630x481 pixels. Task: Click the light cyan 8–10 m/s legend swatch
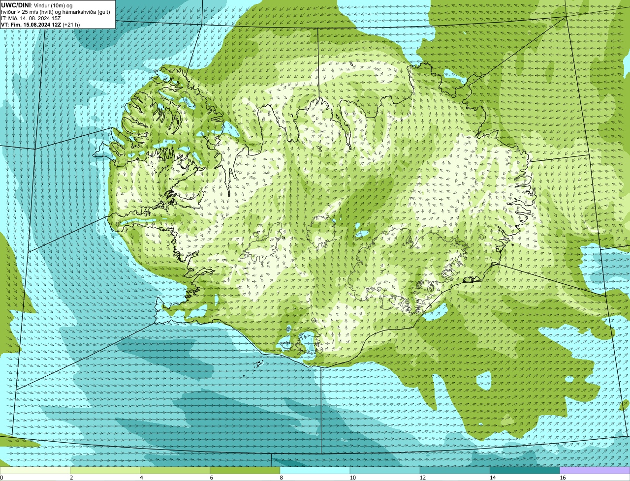(315, 470)
